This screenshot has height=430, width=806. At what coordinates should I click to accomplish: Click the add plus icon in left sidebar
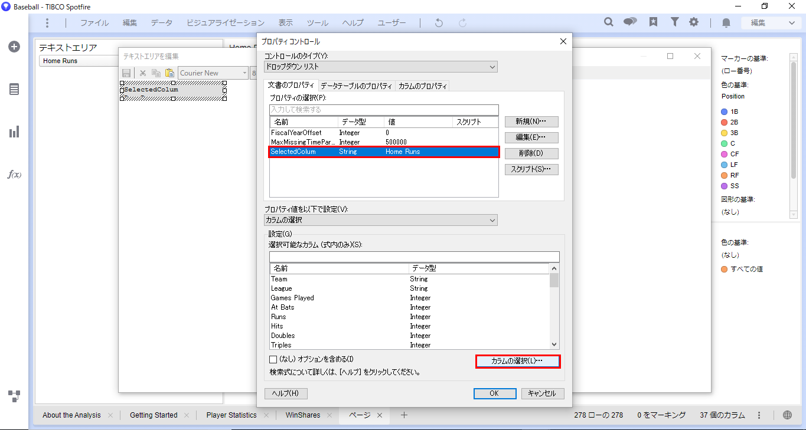click(14, 47)
